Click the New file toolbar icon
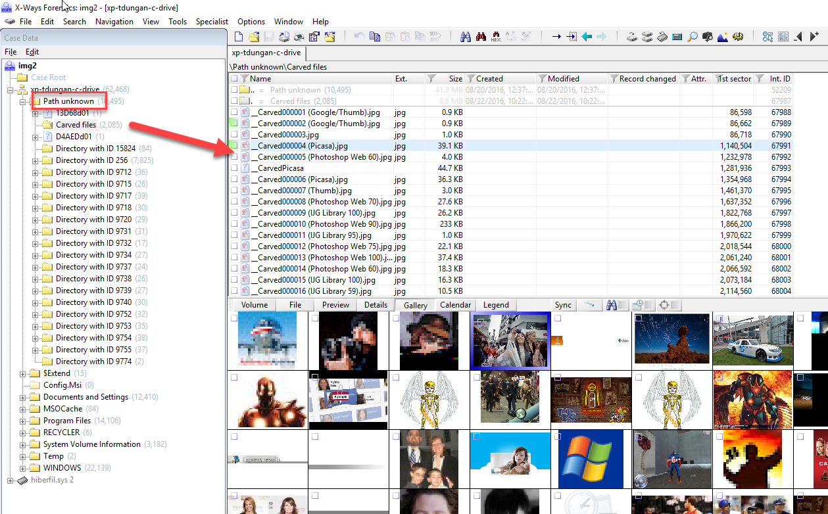 (x=239, y=37)
